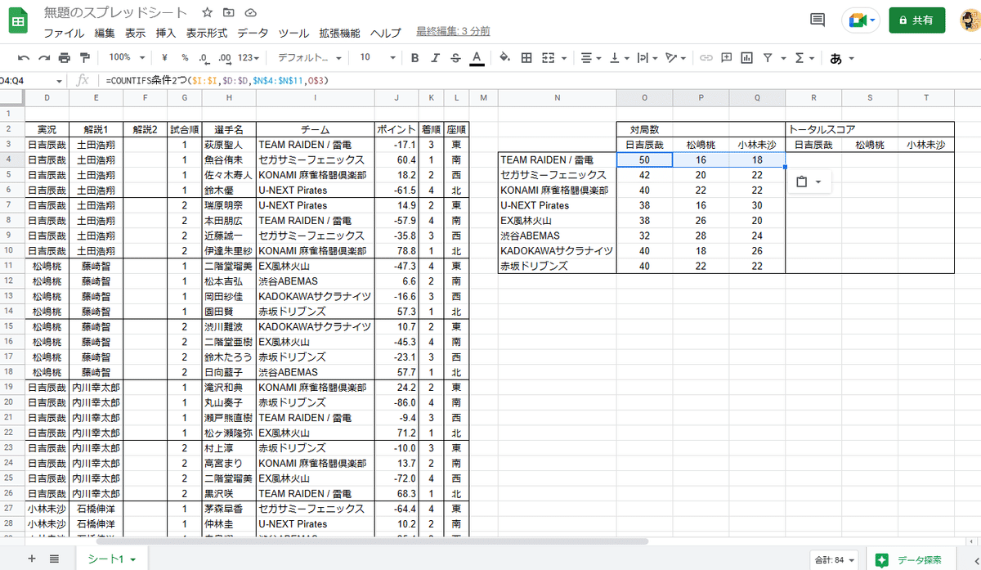This screenshot has height=570, width=981.
Task: Print the spreadsheet with printer icon
Action: [x=64, y=58]
